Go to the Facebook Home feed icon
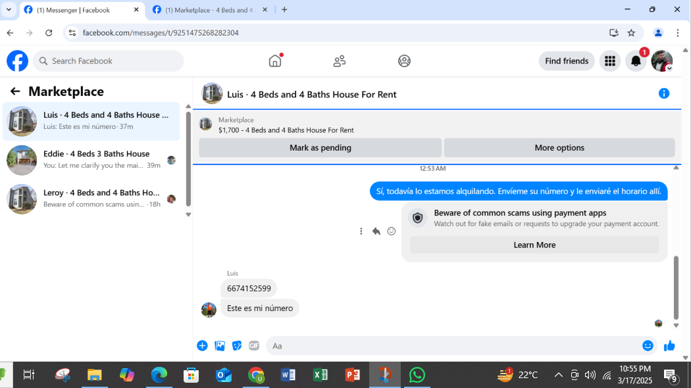 (x=275, y=61)
